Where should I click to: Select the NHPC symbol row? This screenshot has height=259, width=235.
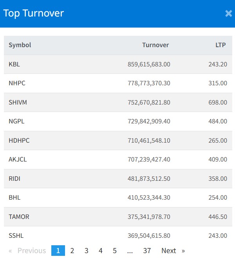[x=17, y=83]
